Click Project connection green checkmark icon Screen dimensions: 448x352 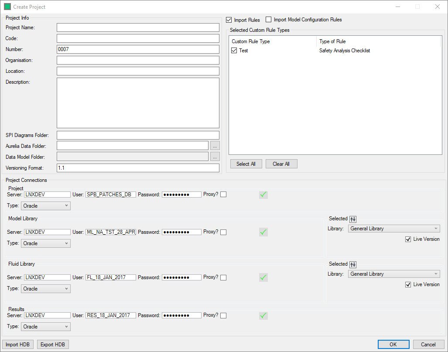pos(263,195)
